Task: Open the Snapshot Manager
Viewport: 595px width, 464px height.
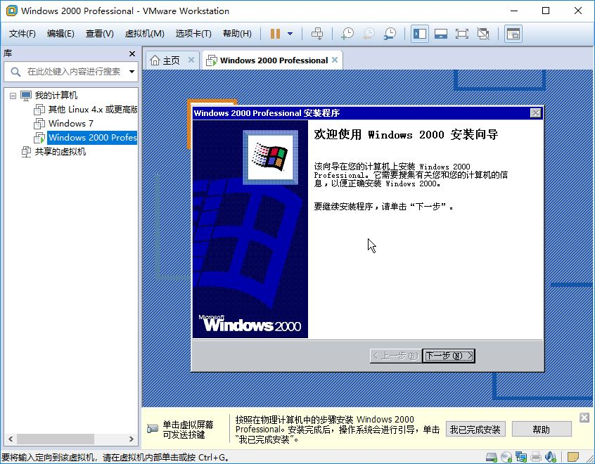Action: (390, 33)
